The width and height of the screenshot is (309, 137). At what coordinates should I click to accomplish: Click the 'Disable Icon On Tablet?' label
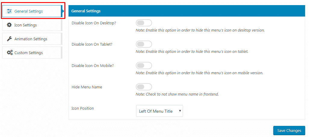92,44
